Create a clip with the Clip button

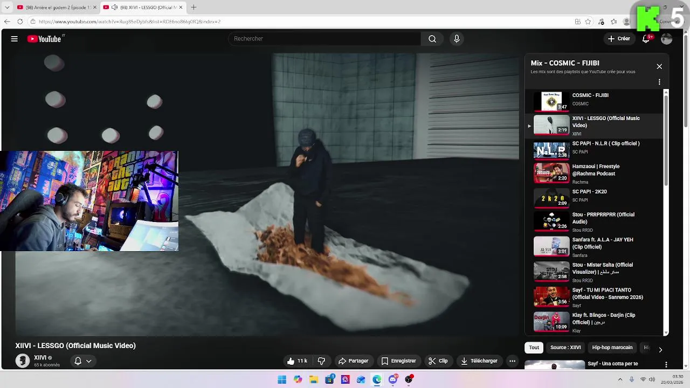pyautogui.click(x=438, y=361)
